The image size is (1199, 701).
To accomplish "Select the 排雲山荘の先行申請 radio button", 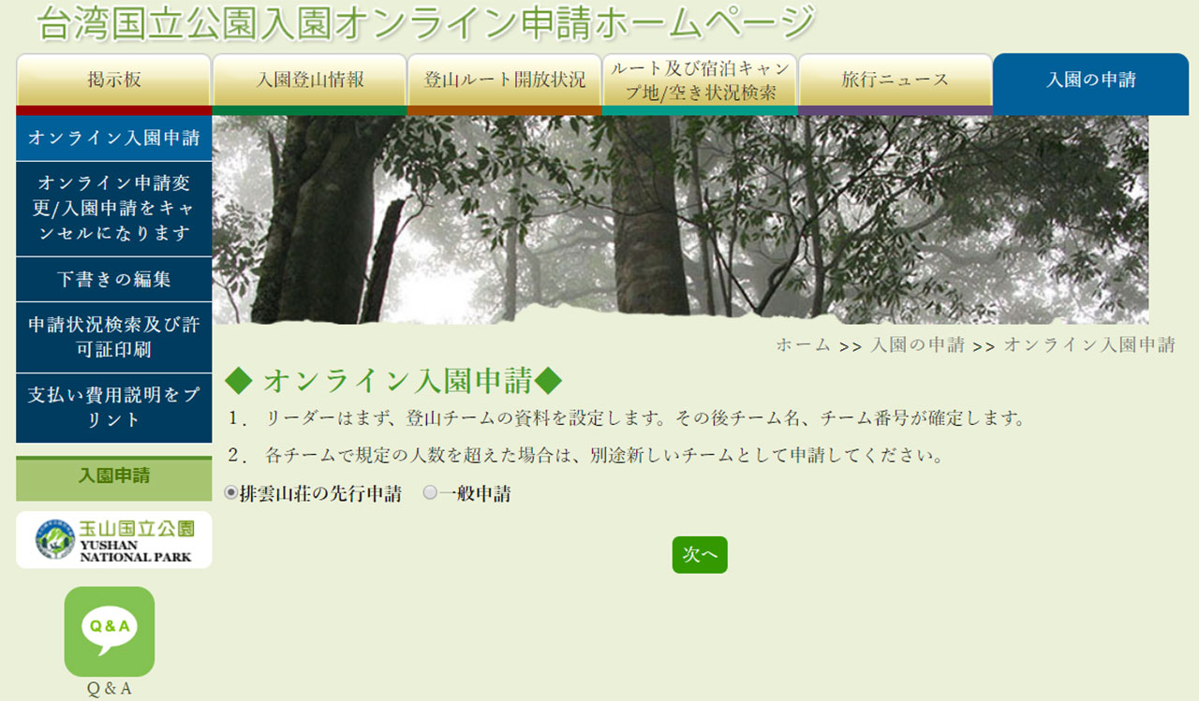I will [231, 493].
